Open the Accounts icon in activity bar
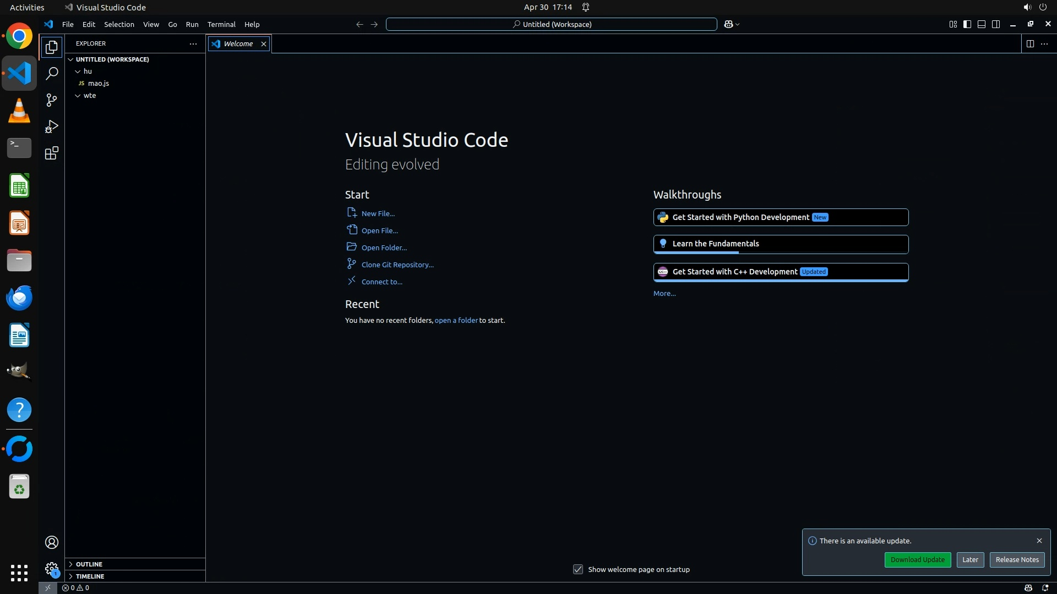1057x594 pixels. click(52, 542)
